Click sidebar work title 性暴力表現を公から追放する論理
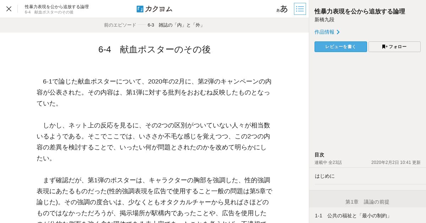Image resolution: width=426 pixels, height=223 pixels. 360,11
